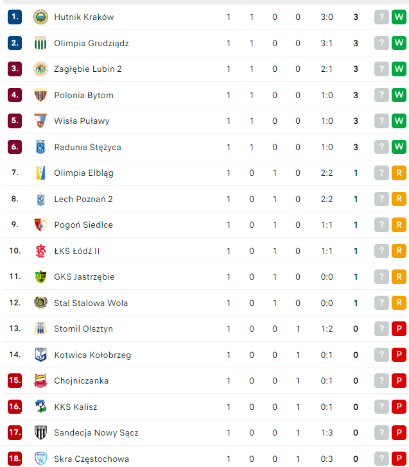The image size is (409, 467).
Task: Open the Radunia Stężyca team link
Action: 87,147
